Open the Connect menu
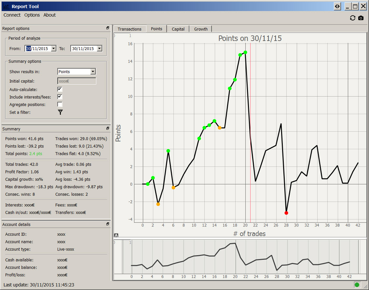Viewport: 369px width, 290px height. click(x=12, y=15)
